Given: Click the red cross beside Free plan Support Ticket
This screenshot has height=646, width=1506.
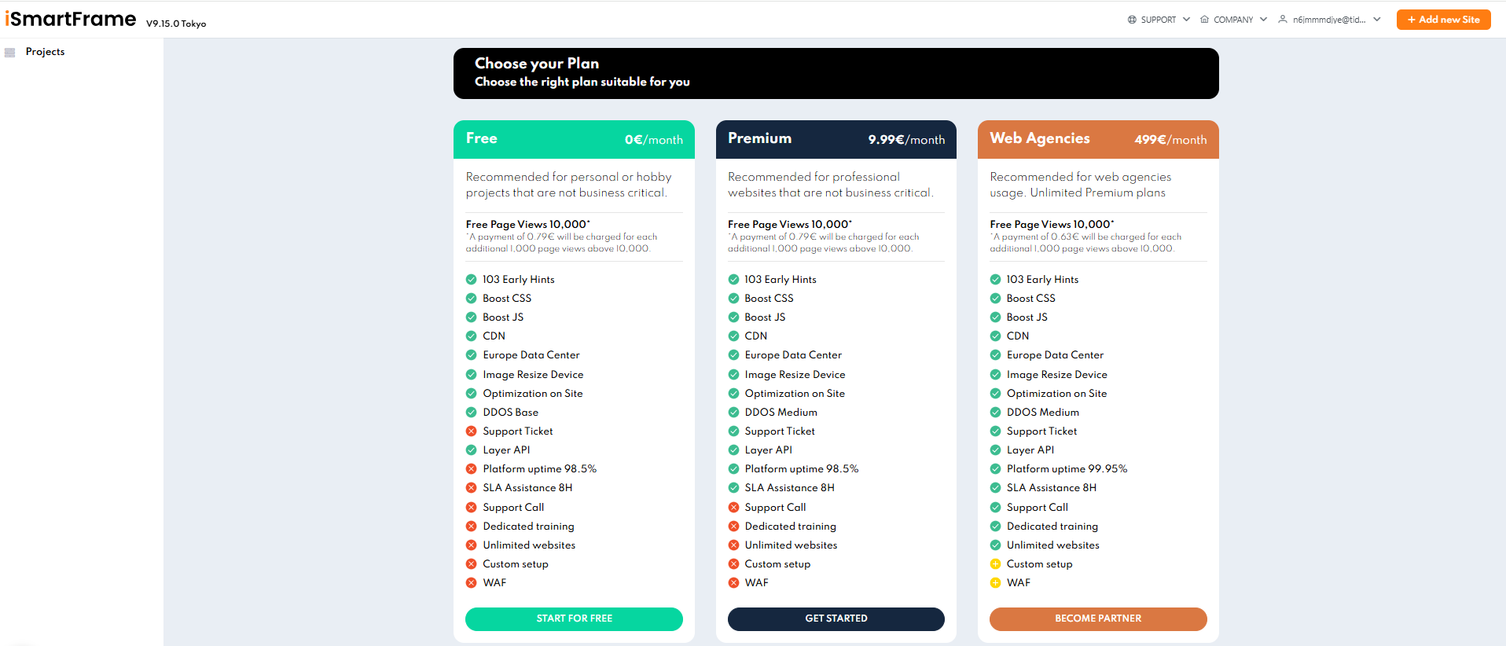Looking at the screenshot, I should [x=472, y=431].
